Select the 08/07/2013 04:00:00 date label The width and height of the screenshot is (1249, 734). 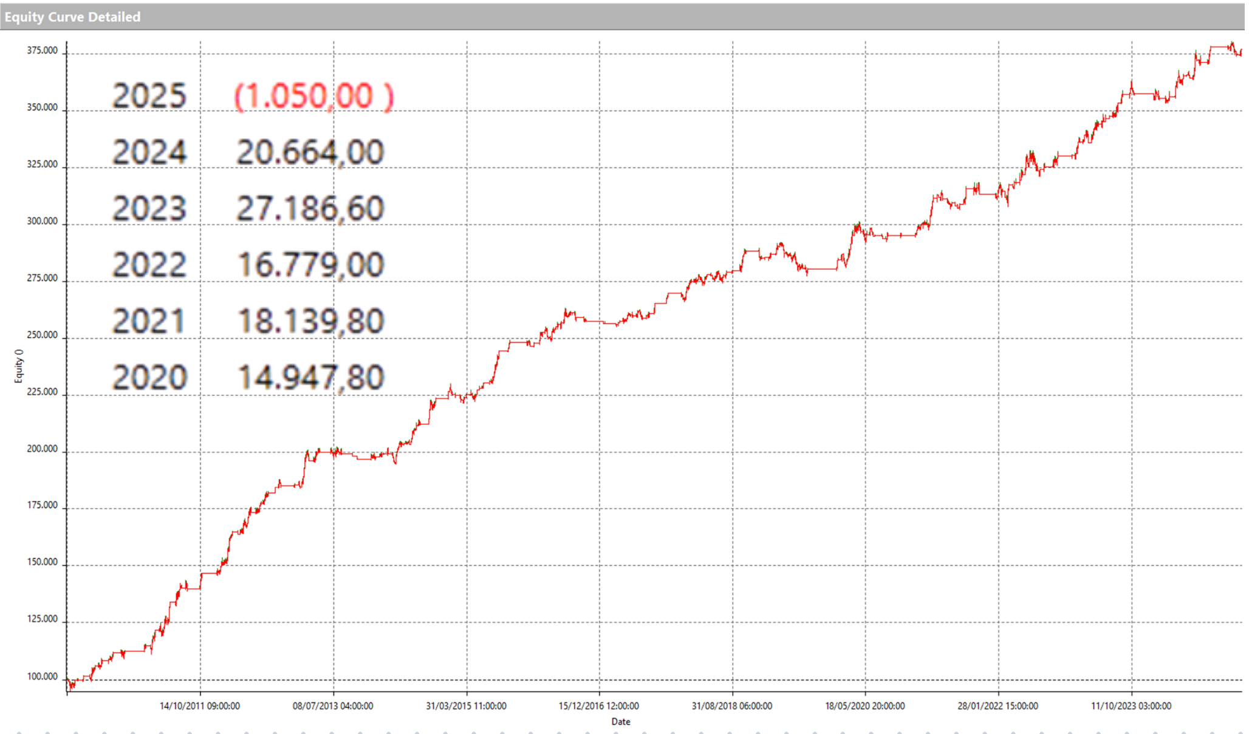(332, 706)
